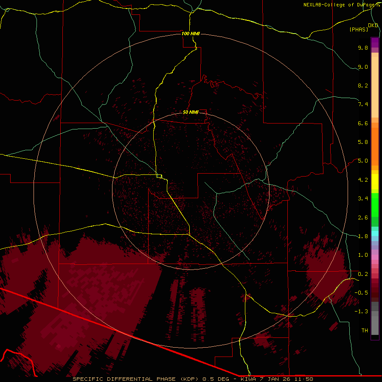Click the 100 NMI range ring label
The height and width of the screenshot is (382, 382).
point(191,34)
